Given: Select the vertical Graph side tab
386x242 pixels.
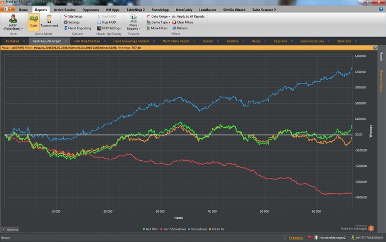Looking at the screenshot, I should tap(381, 56).
